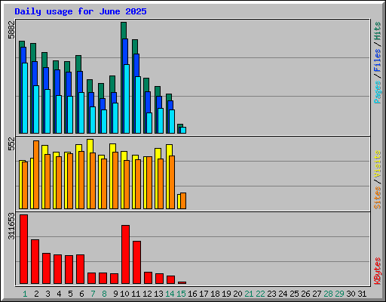This screenshot has width=386, height=302.
Task: Click the cyan Pages bar for day 5
Action: (70, 115)
